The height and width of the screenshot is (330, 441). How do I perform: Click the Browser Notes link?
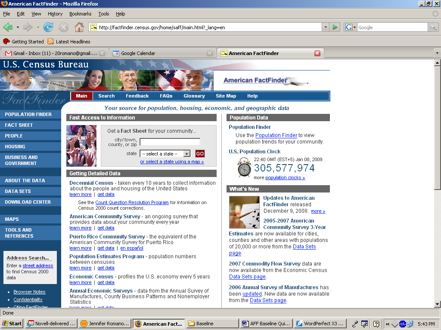click(29, 292)
